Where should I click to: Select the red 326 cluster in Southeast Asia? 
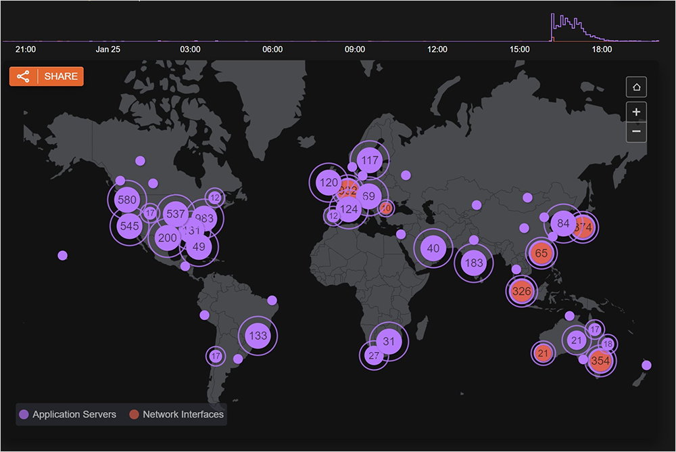point(521,292)
